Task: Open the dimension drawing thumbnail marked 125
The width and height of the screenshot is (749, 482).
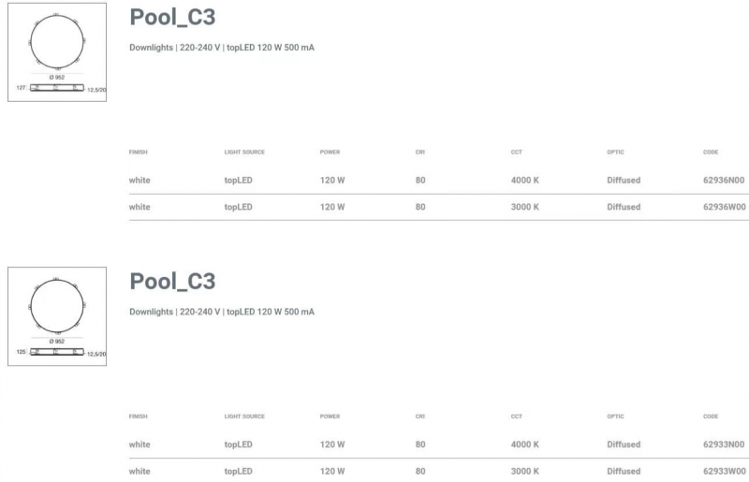Action: click(57, 316)
